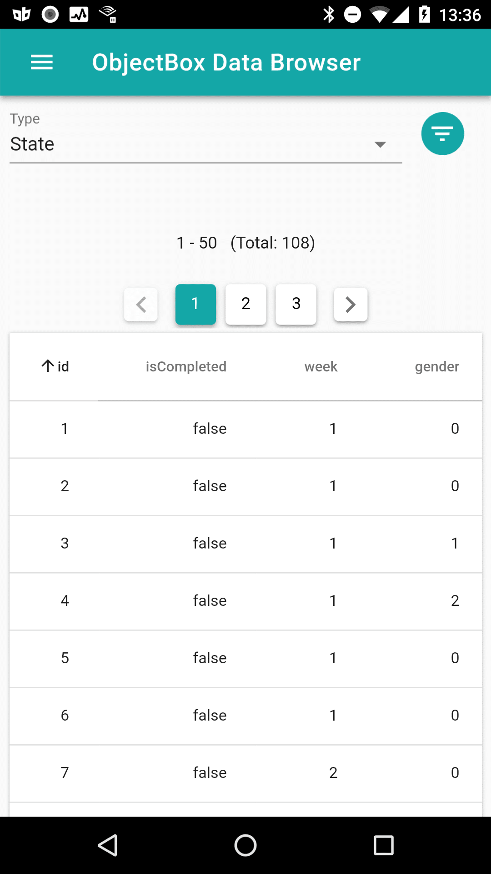Sort by isCompleted column header

click(186, 366)
